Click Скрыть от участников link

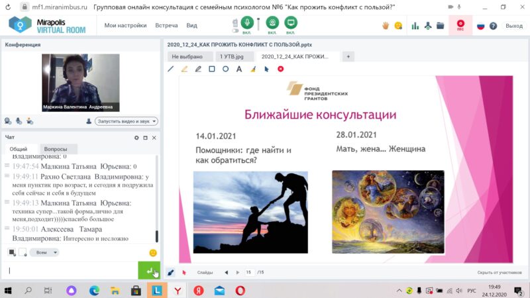tap(500, 272)
